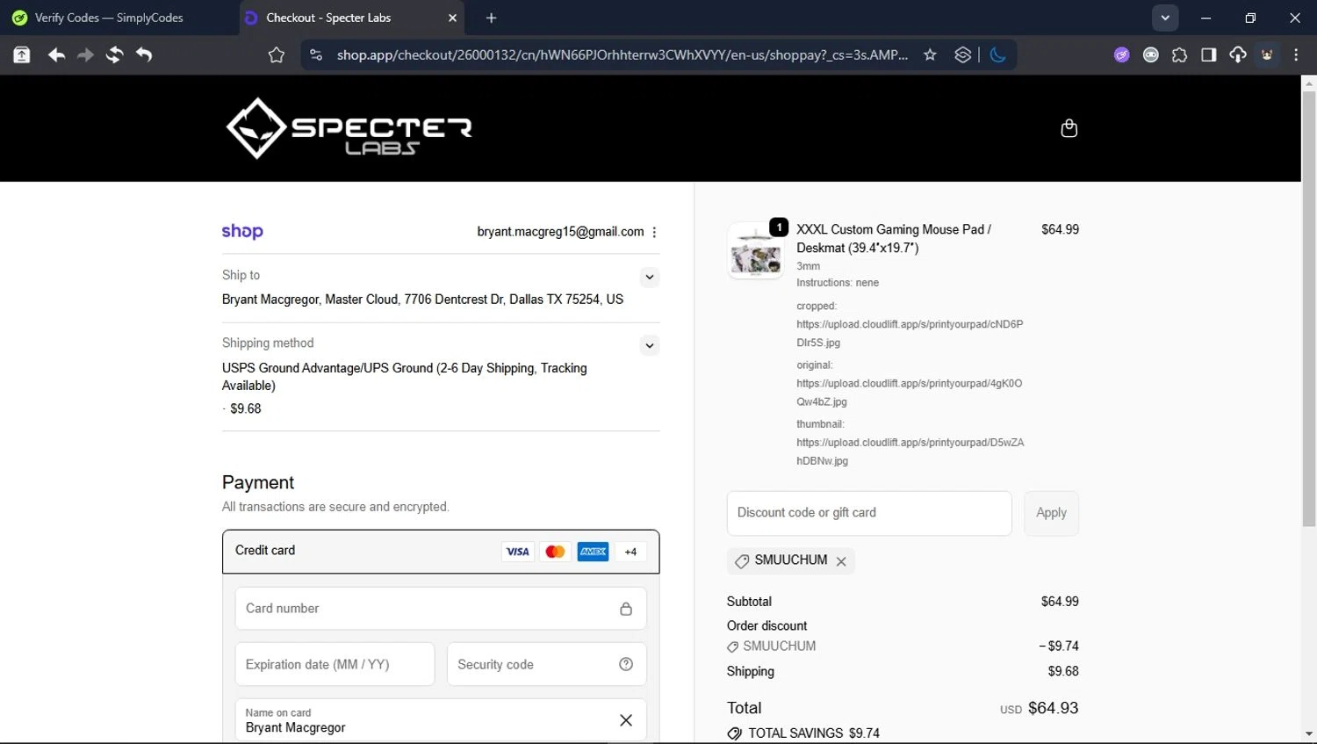This screenshot has width=1317, height=744.
Task: Click the scrollbar down arrow
Action: click(1309, 734)
